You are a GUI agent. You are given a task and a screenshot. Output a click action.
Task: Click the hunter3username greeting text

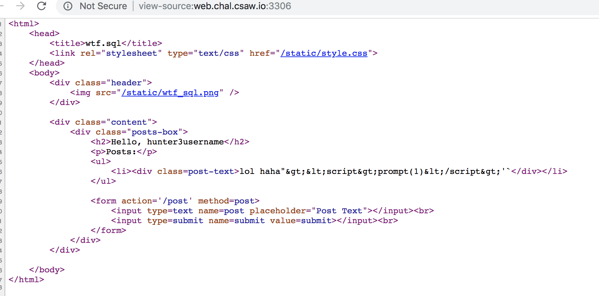pyautogui.click(x=185, y=142)
